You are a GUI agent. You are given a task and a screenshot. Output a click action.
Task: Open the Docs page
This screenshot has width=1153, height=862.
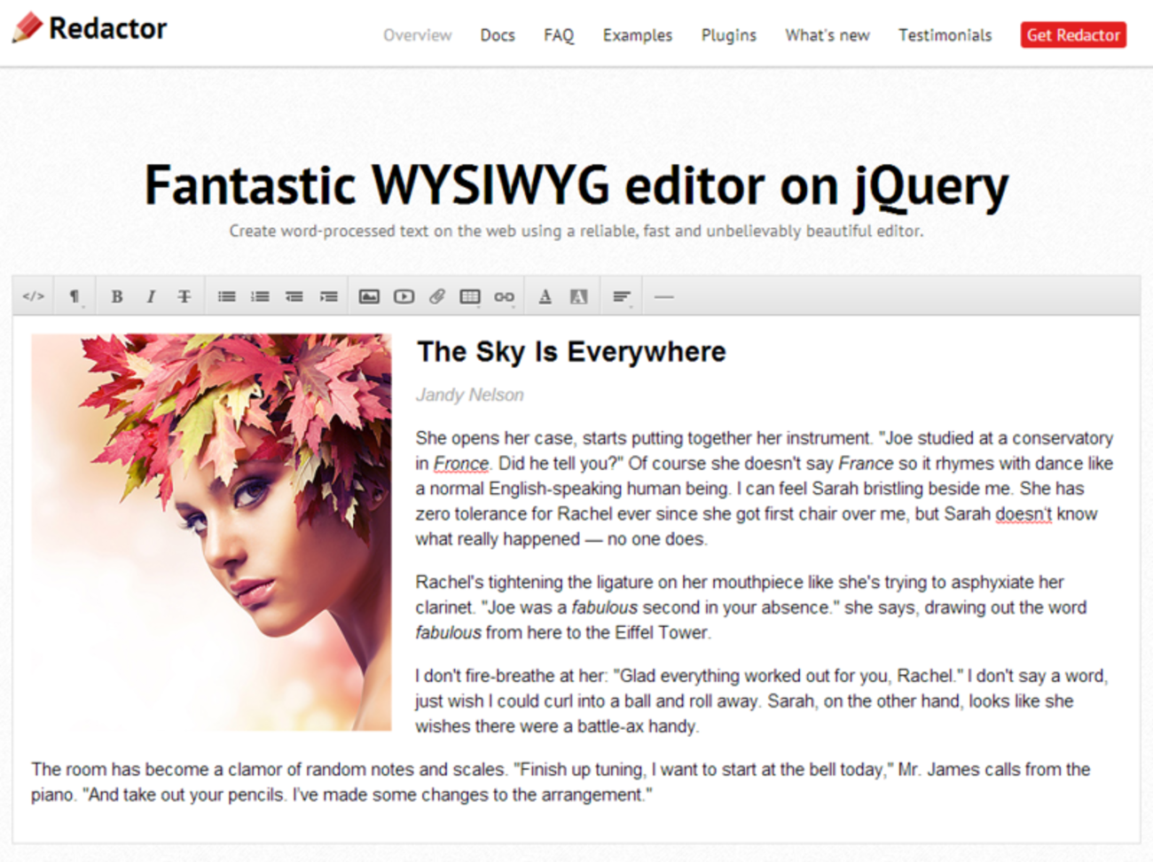[498, 35]
